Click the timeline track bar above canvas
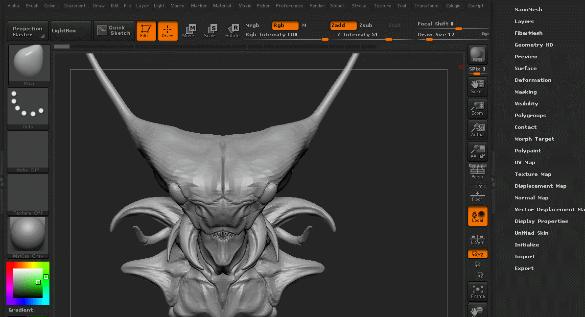 click(215, 47)
